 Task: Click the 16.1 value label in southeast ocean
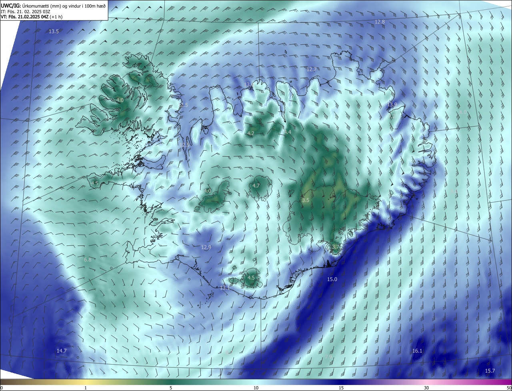coord(417,351)
